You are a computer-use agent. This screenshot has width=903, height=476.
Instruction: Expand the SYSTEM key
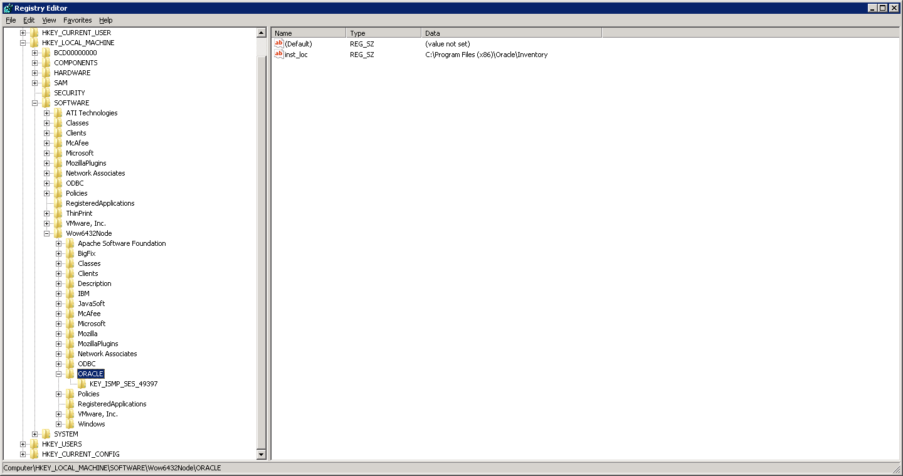[35, 434]
